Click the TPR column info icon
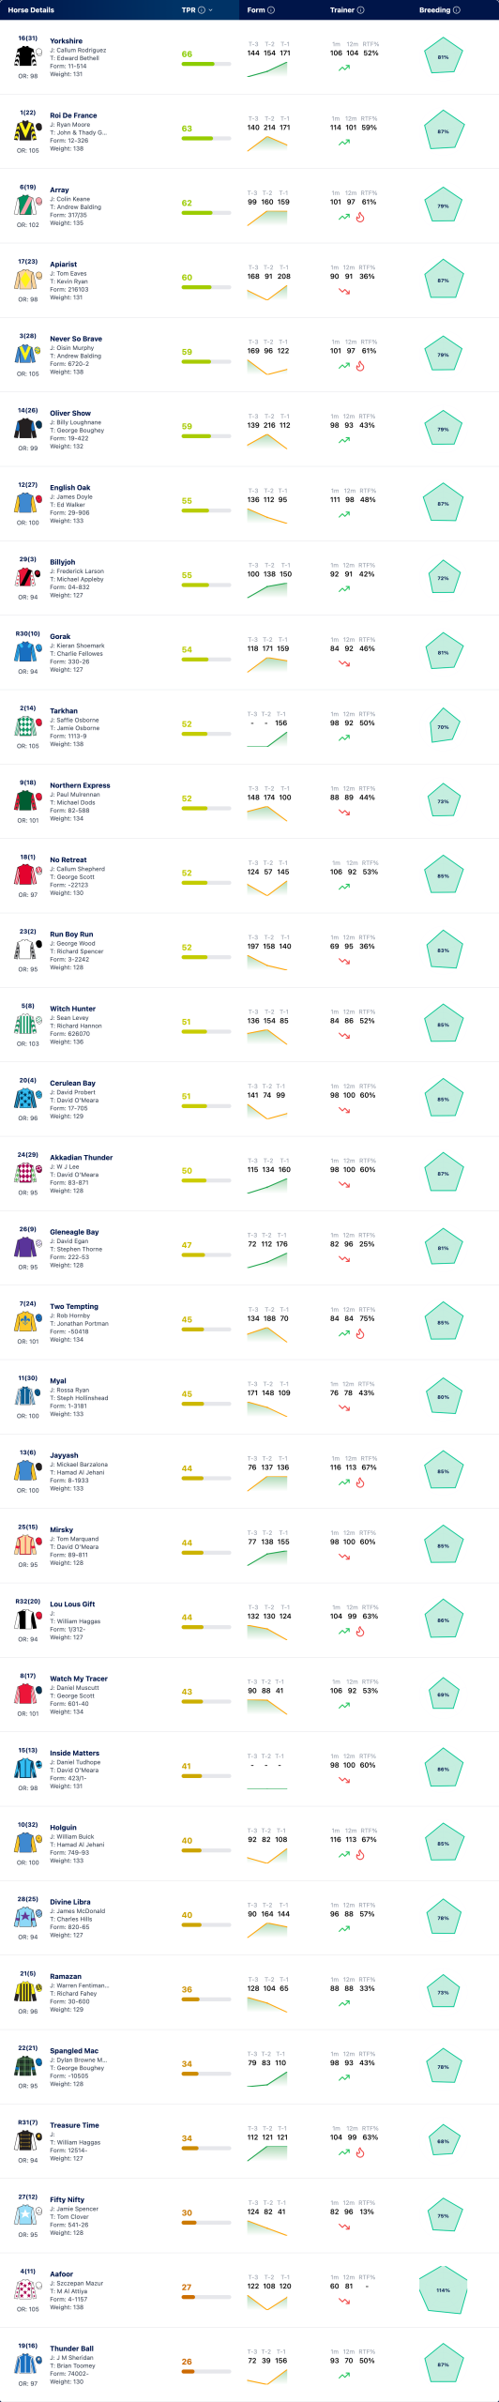Viewport: 499px width, 2402px height. tap(202, 10)
